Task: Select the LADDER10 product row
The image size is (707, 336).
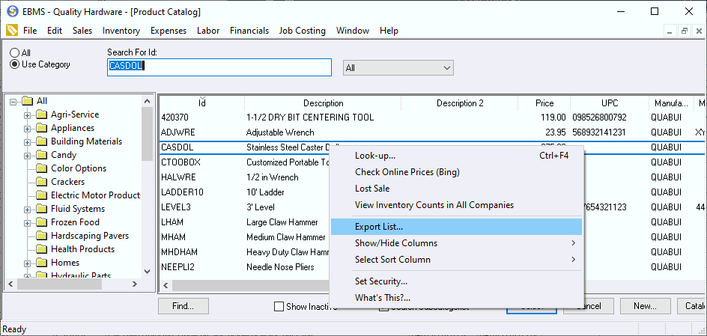Action: tap(245, 192)
